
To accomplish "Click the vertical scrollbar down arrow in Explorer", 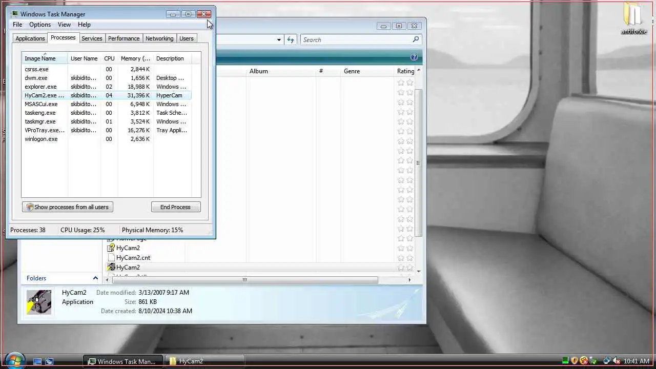I will coord(419,271).
